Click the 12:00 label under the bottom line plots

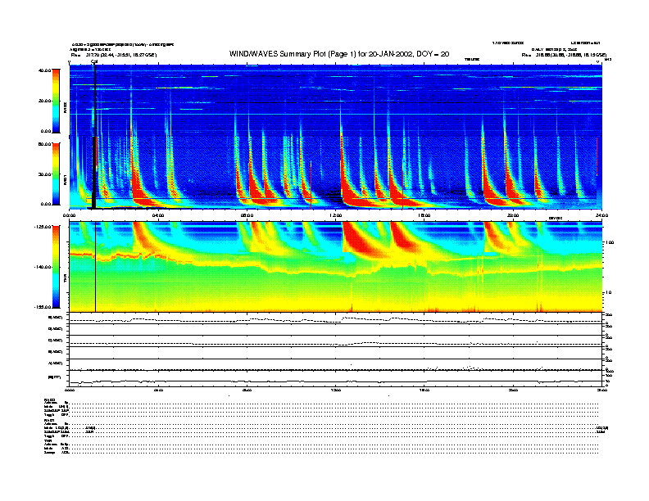(x=336, y=390)
